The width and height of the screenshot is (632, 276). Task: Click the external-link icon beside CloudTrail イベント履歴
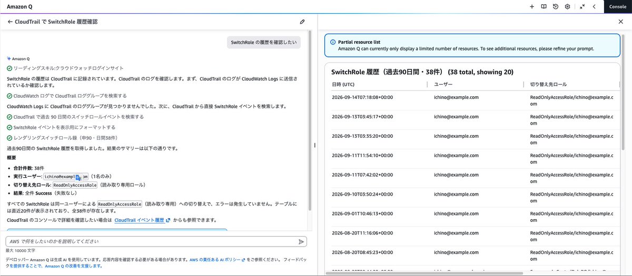pyautogui.click(x=168, y=220)
